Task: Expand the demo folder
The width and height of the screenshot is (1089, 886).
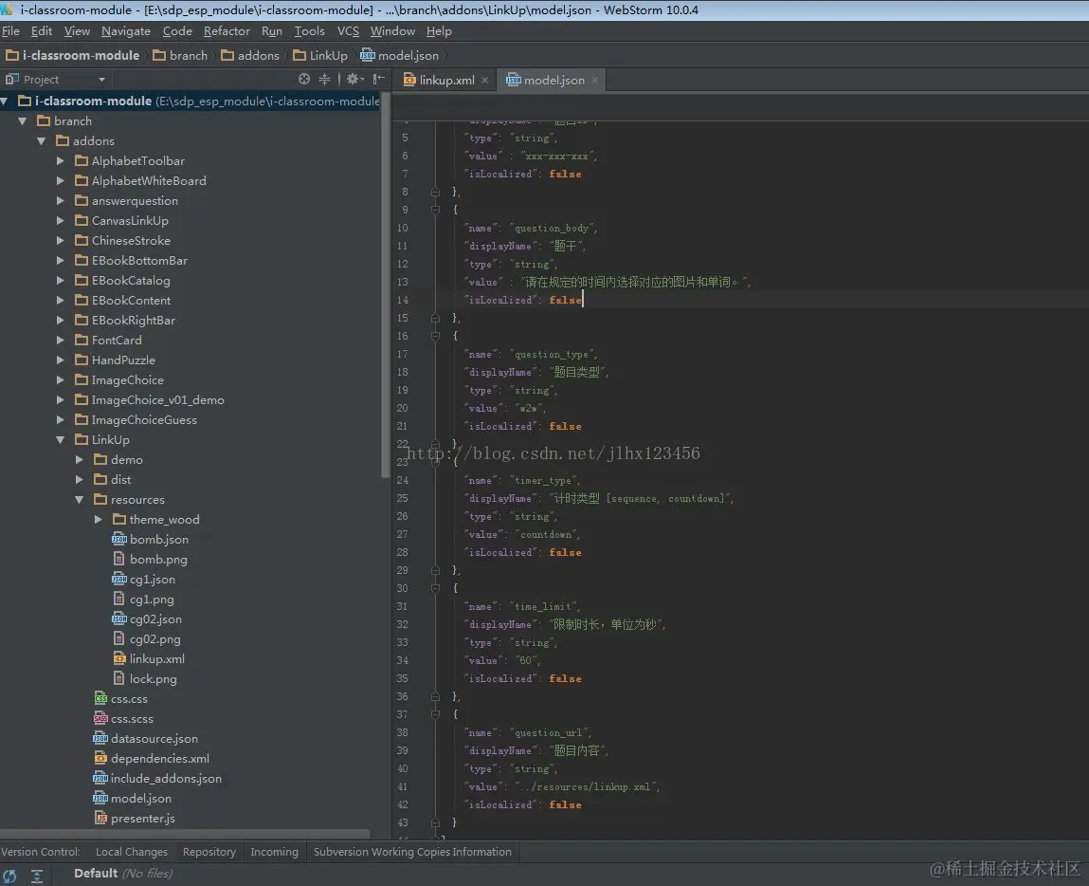Action: coord(80,459)
